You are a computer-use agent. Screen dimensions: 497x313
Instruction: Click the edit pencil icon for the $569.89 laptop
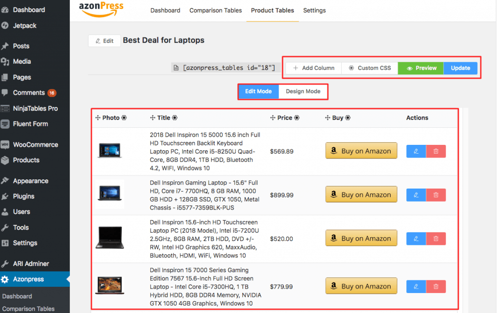click(x=416, y=151)
